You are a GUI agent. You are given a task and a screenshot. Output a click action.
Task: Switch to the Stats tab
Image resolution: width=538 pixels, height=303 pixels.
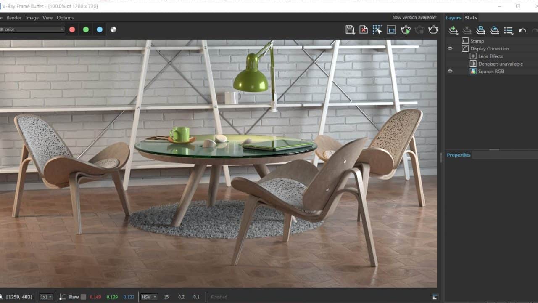471,18
